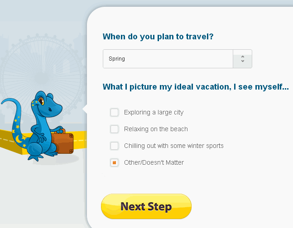Click 'Chilling out with some winter sports' text
Screen dimensions: 293x228
pyautogui.click(x=173, y=146)
